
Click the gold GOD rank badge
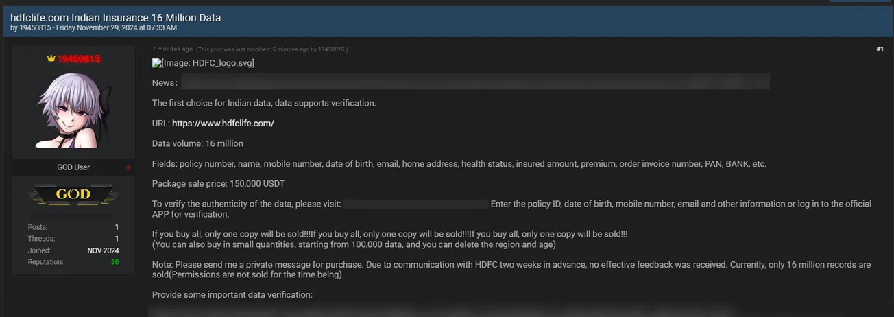[73, 195]
